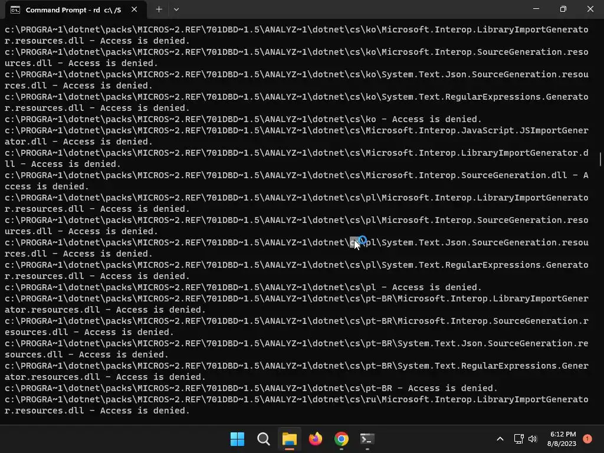604x453 pixels.
Task: Click the 'esources.dll - Access is denied.' line
Action: [89, 332]
